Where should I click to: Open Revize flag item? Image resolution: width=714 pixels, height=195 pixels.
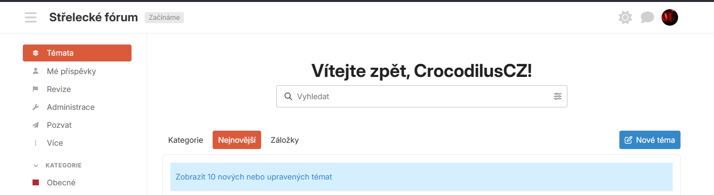[x=77, y=89]
